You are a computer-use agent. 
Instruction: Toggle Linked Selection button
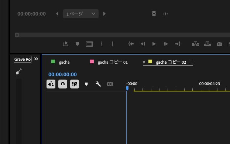75,84
